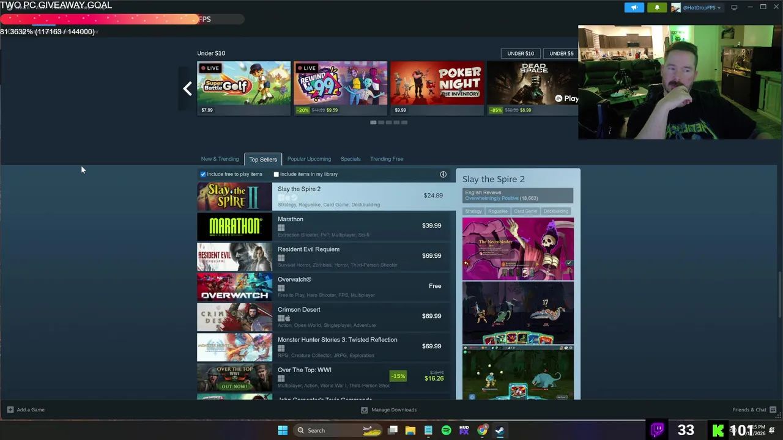
Task: Click Add a Game plus icon
Action: pos(10,409)
